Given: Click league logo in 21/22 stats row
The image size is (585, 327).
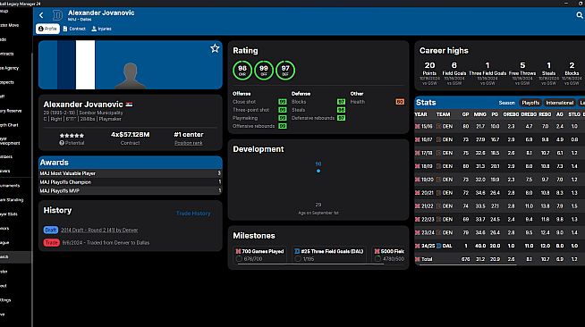Looking at the screenshot, I should [x=418, y=206].
